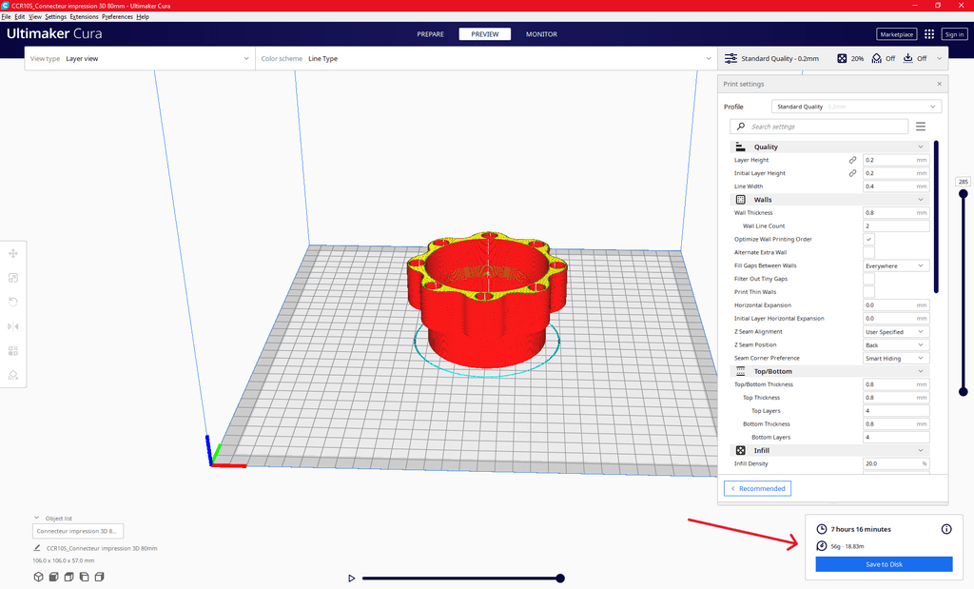Select the Rotate tool in left toolbar
The image size is (974, 589).
pyautogui.click(x=13, y=302)
